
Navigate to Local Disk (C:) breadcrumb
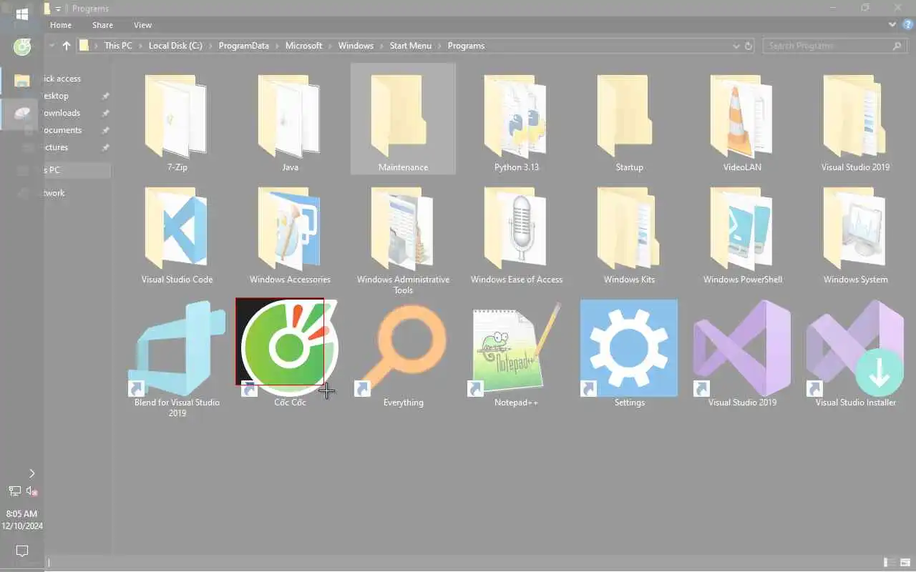tap(175, 46)
